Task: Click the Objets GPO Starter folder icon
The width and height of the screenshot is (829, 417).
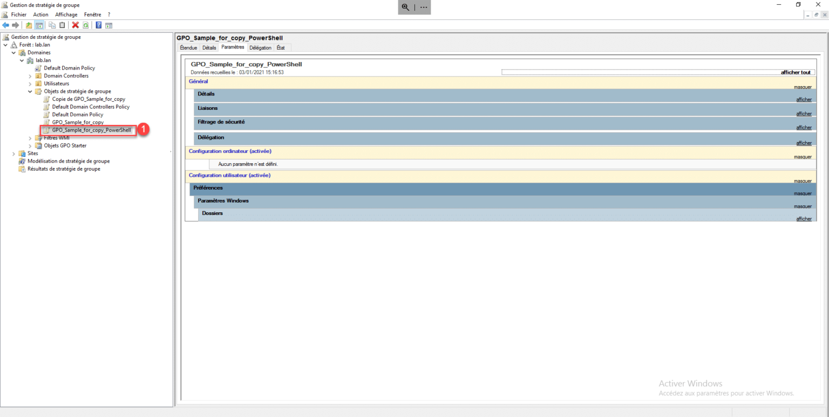Action: tap(38, 145)
